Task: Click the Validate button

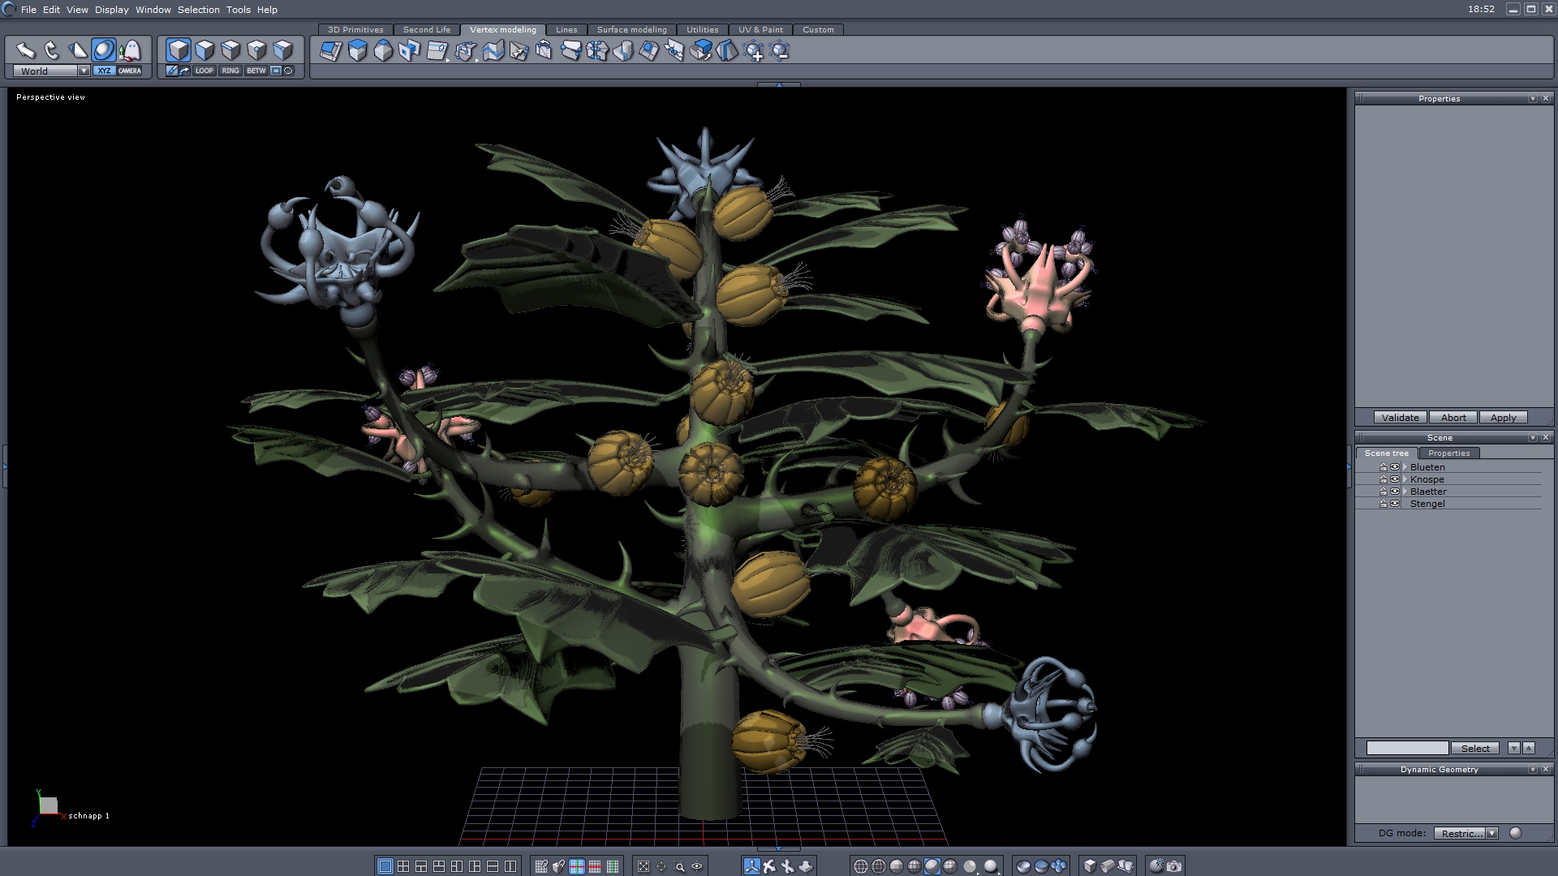Action: tap(1400, 418)
